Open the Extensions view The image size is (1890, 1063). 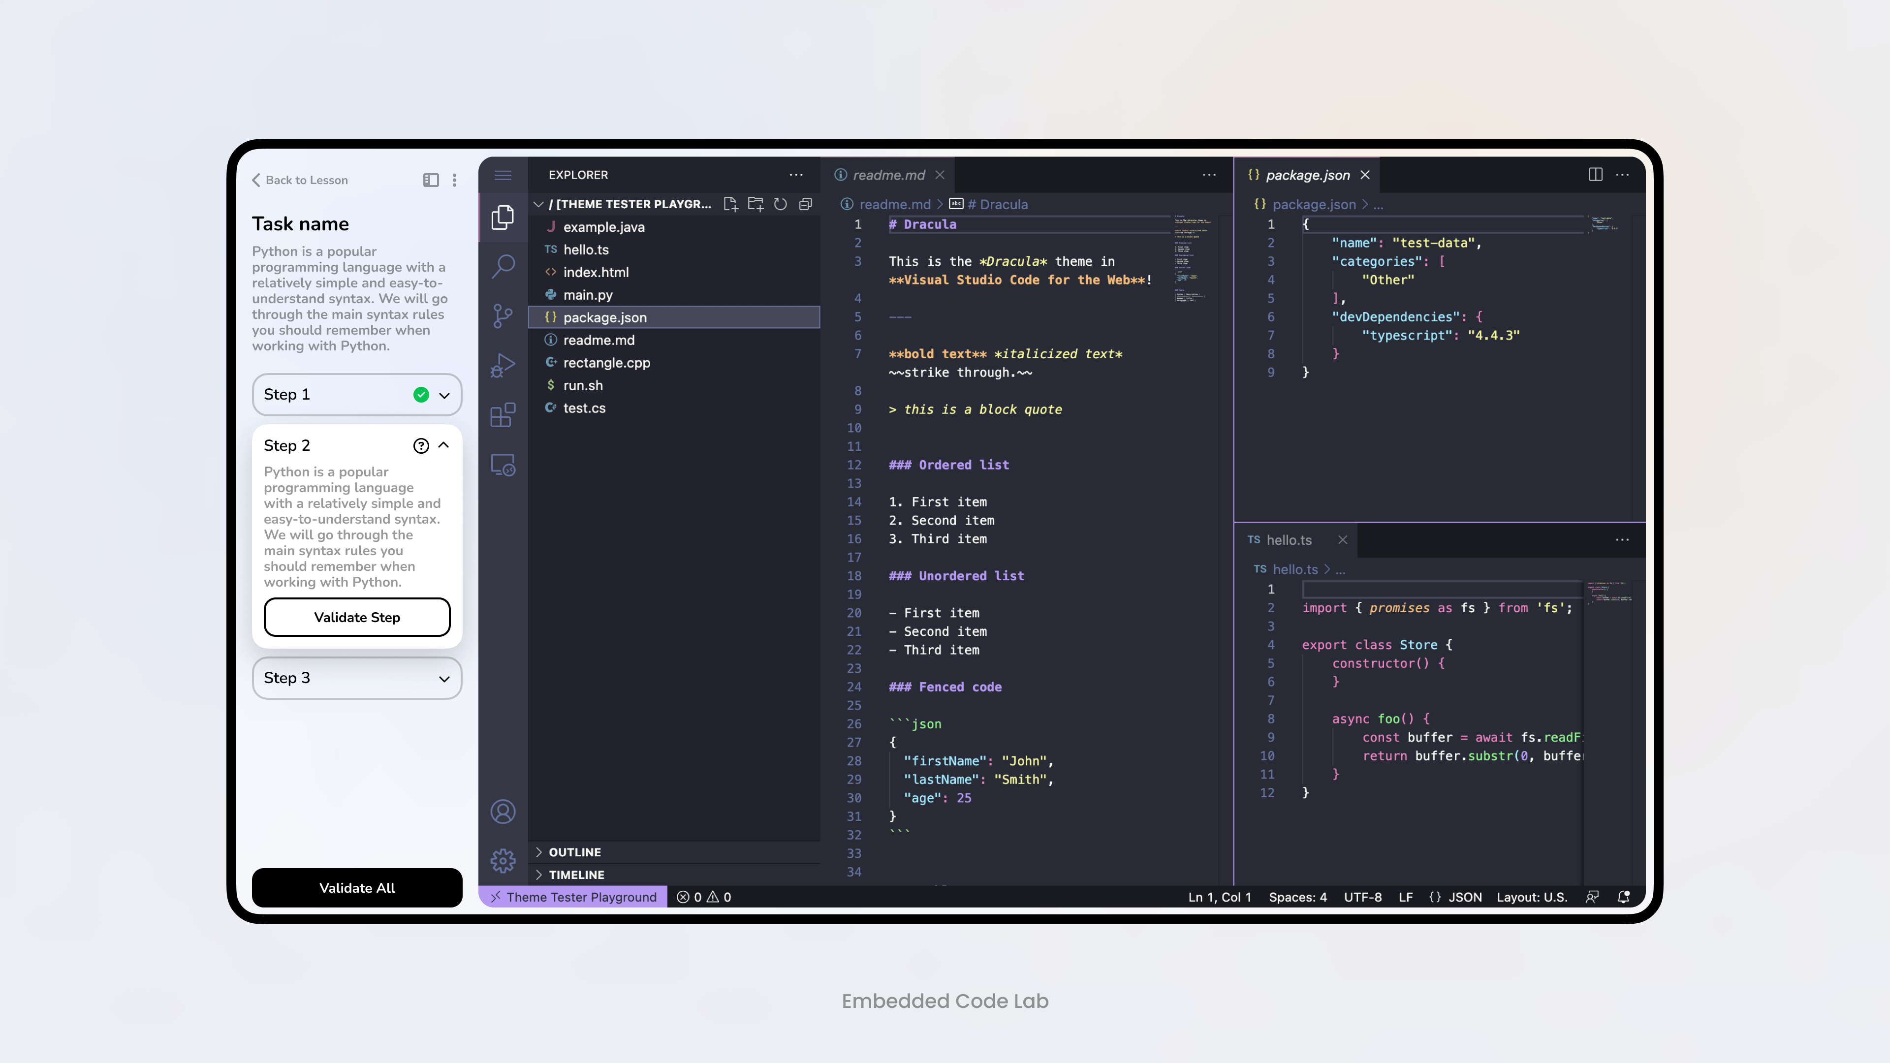coord(503,415)
